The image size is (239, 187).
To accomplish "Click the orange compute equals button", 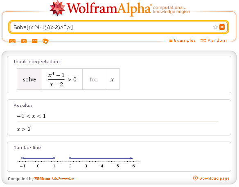I will 222,27.
